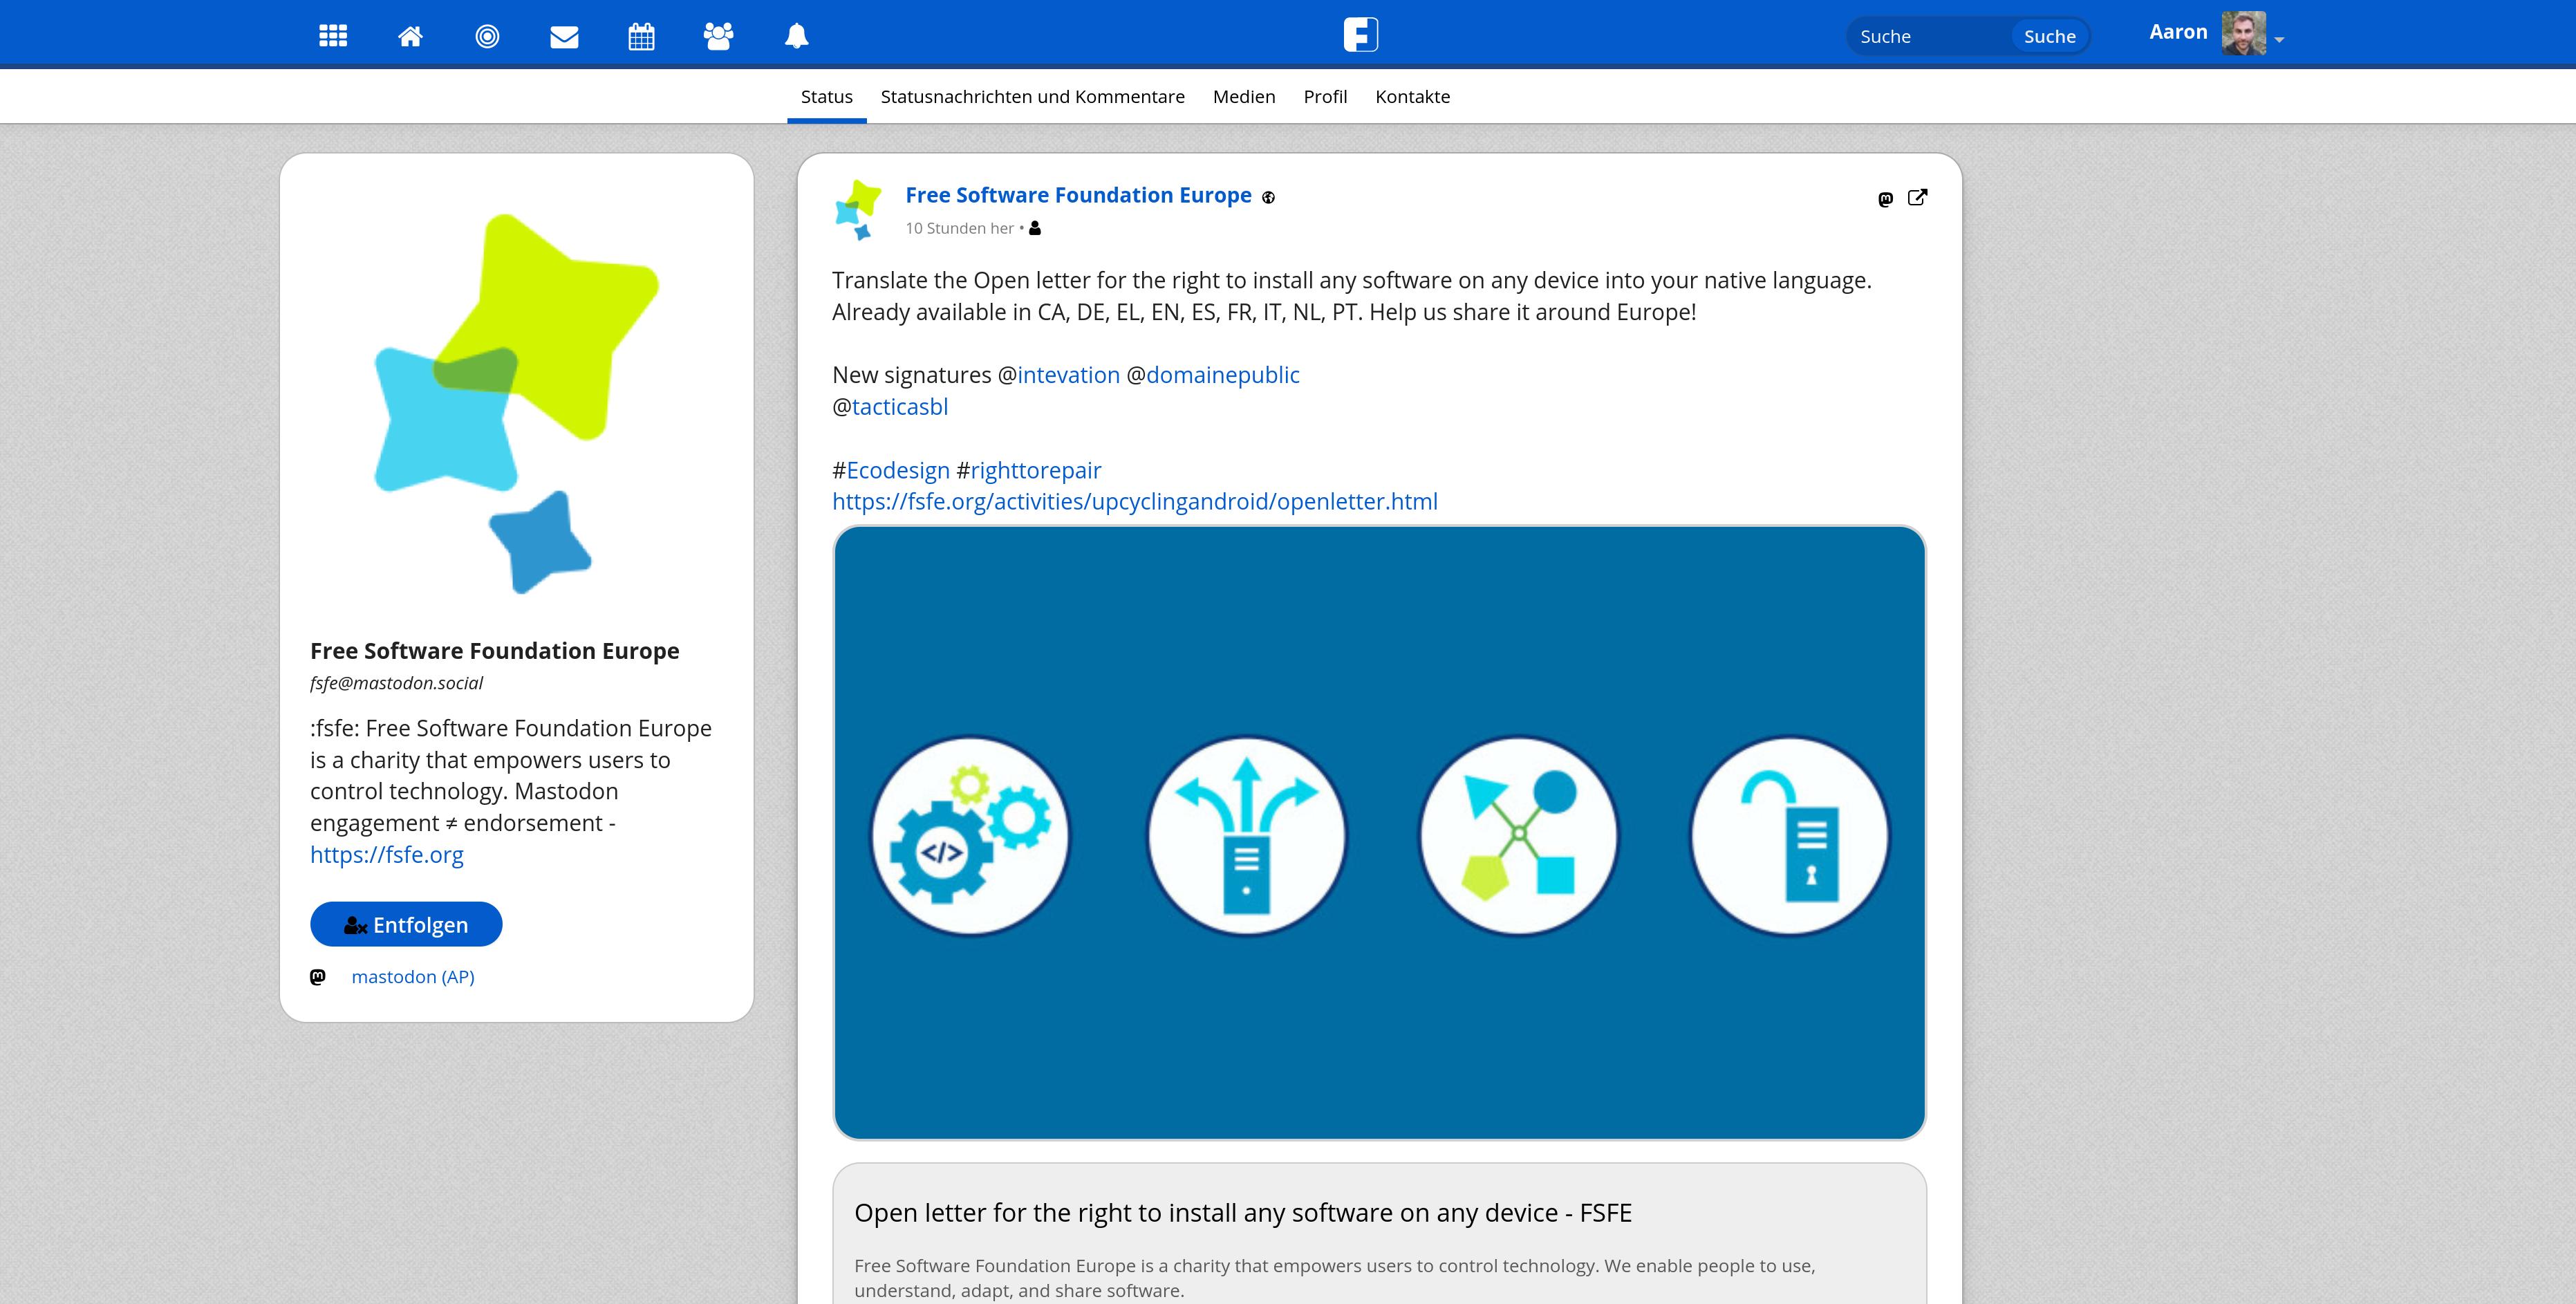Switch to the Status tab
Screen dimensions: 2576x1304
pyautogui.click(x=826, y=97)
